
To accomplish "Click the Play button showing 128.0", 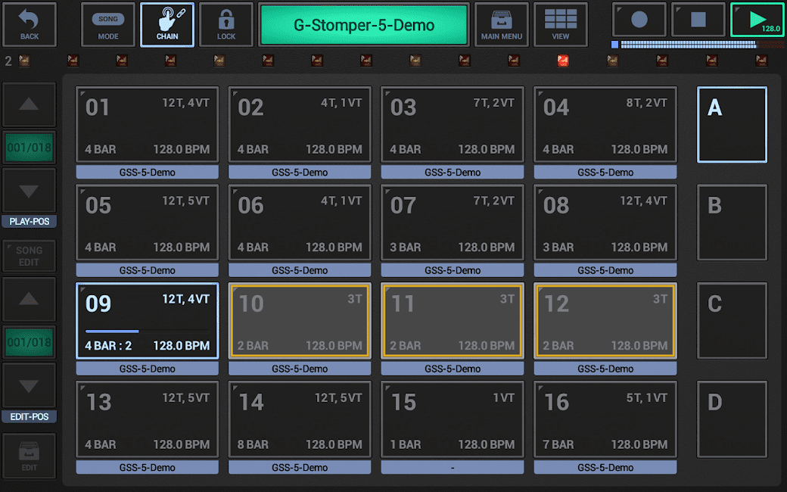I will pyautogui.click(x=757, y=20).
